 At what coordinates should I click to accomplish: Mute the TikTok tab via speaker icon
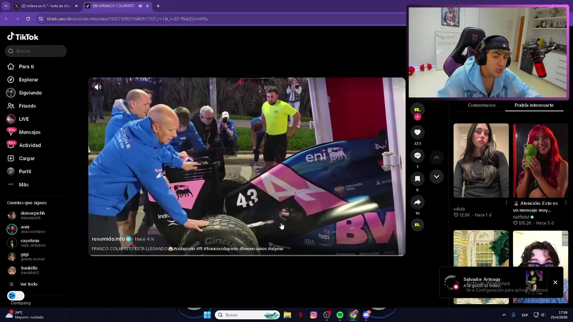pos(140,6)
